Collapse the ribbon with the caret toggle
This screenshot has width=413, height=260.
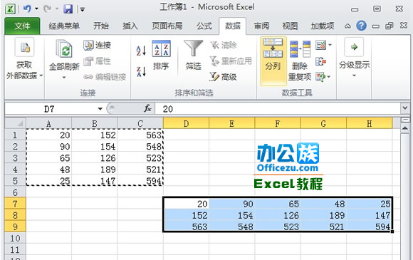click(x=347, y=26)
